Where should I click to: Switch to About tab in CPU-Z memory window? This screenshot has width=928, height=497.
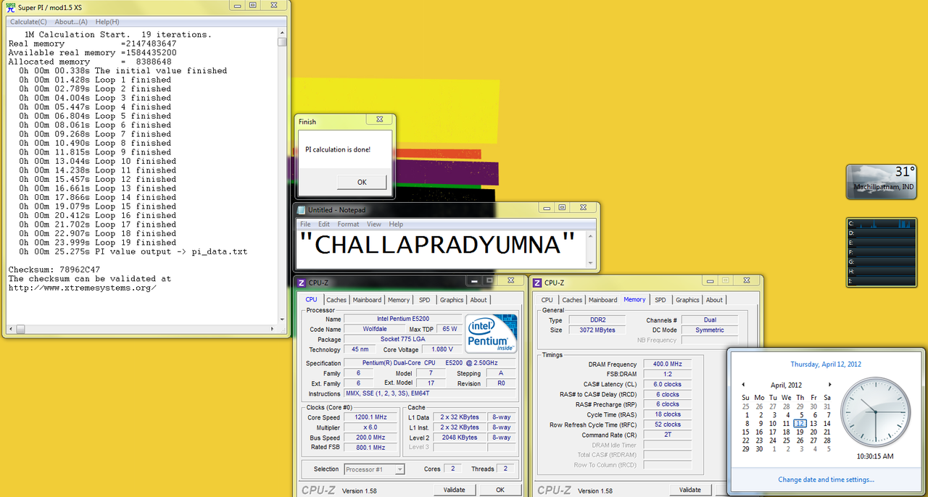(x=714, y=300)
